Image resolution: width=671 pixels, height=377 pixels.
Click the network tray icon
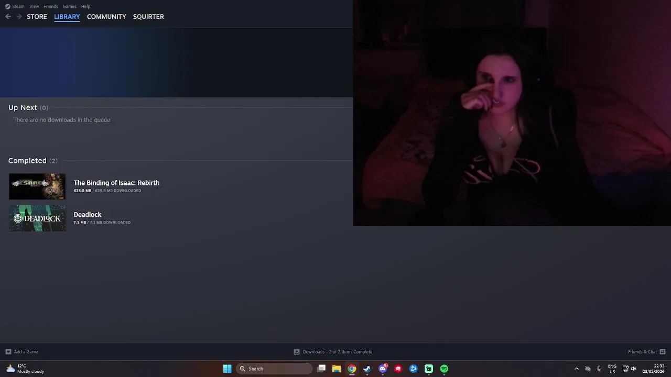625,369
